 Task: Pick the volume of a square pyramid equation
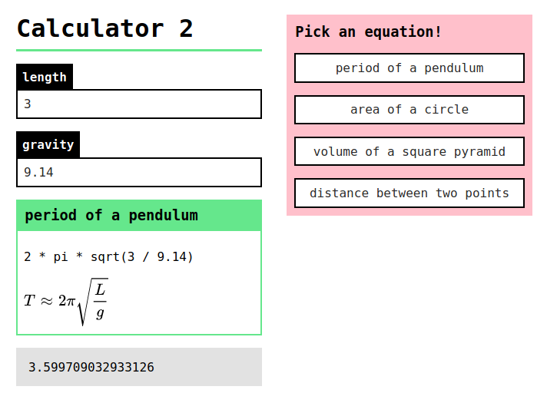point(409,151)
